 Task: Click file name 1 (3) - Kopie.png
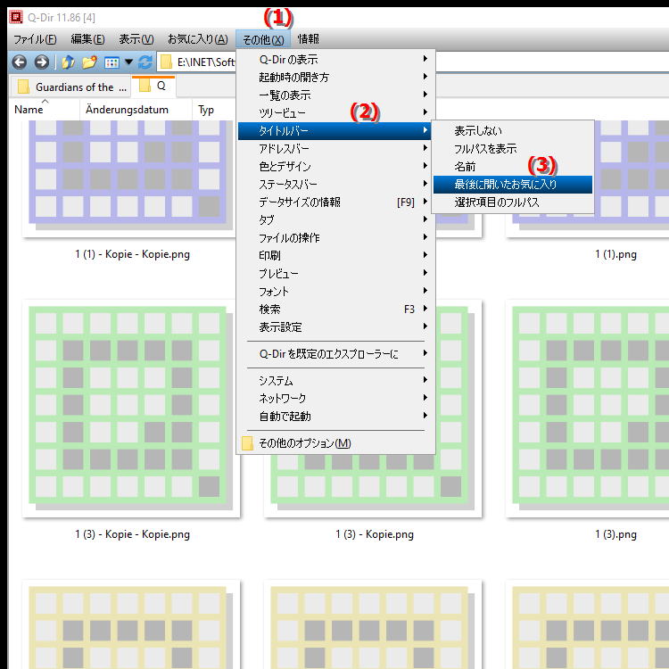click(374, 534)
